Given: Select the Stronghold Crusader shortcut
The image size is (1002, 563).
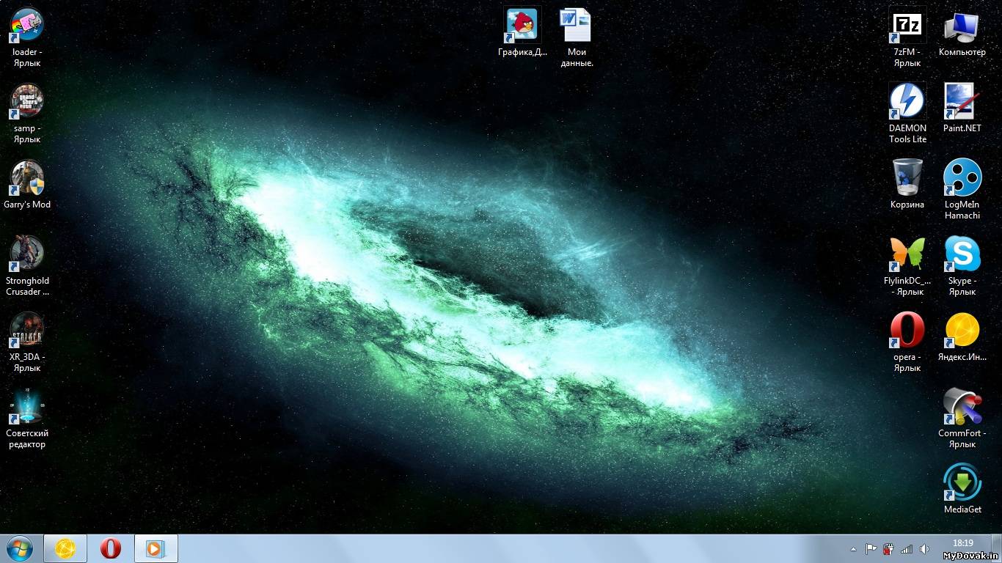Looking at the screenshot, I should point(27,254).
